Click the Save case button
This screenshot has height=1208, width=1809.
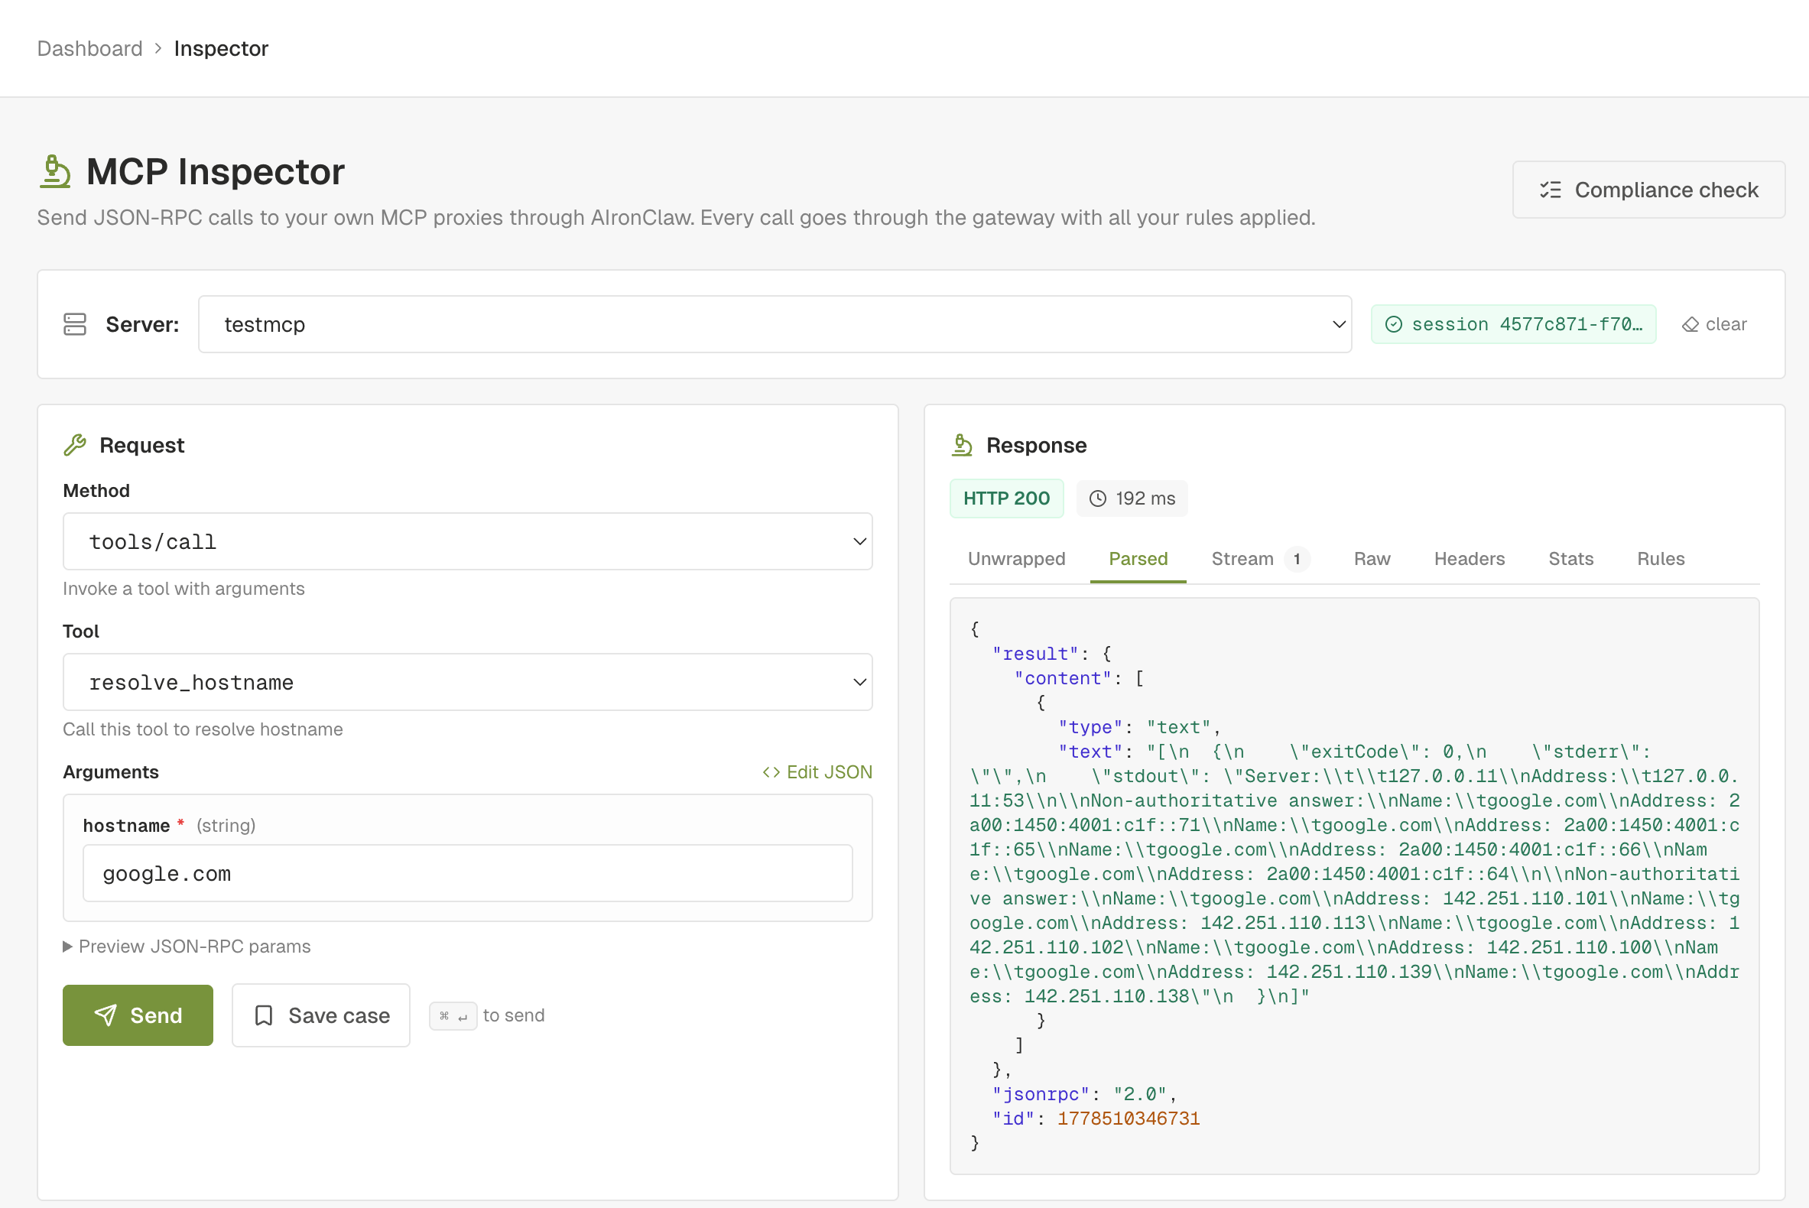pos(321,1015)
